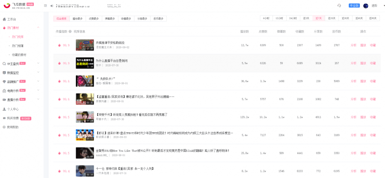Click 分析 for the first video

pyautogui.click(x=353, y=45)
